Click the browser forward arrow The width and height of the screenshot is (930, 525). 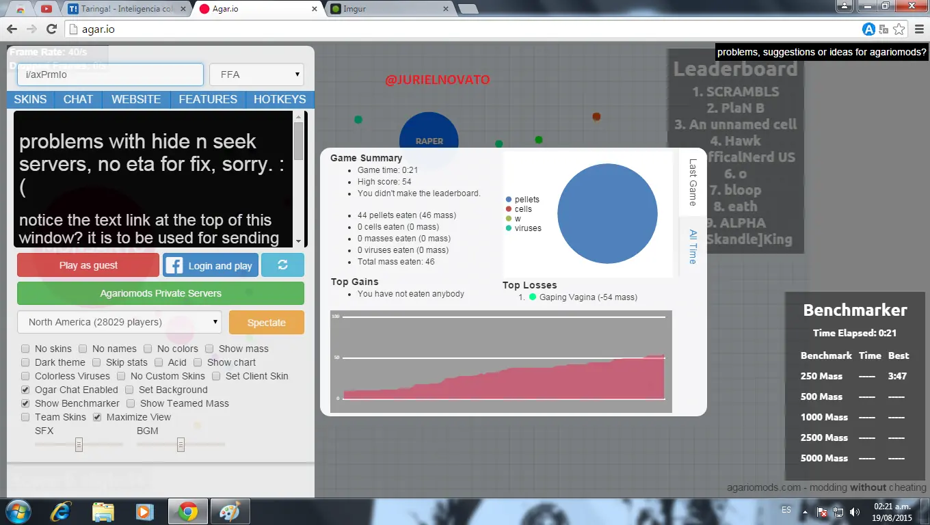click(x=31, y=29)
